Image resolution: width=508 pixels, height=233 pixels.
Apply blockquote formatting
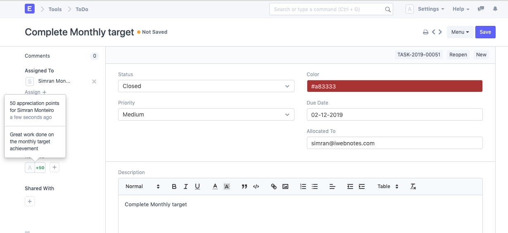(244, 186)
